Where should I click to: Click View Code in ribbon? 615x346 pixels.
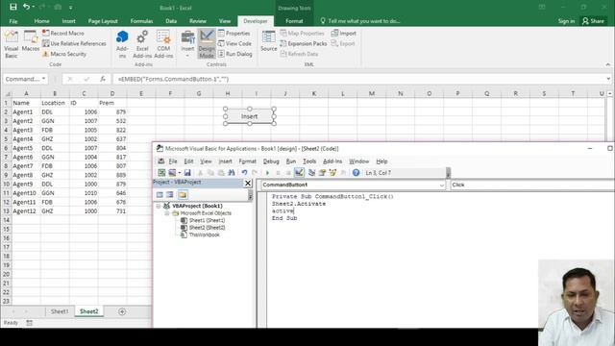(234, 43)
